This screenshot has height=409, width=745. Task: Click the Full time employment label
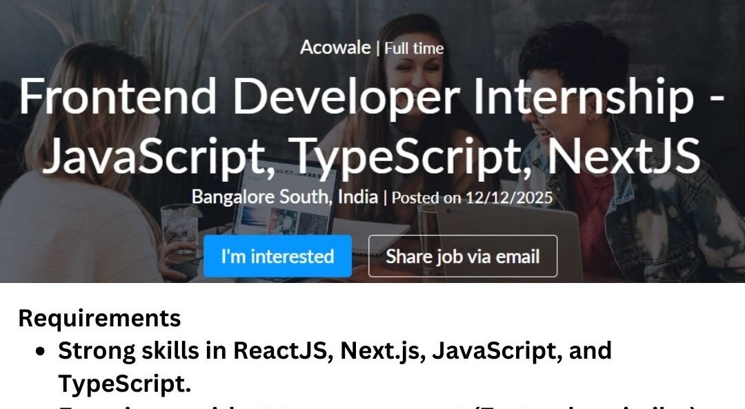click(x=414, y=48)
